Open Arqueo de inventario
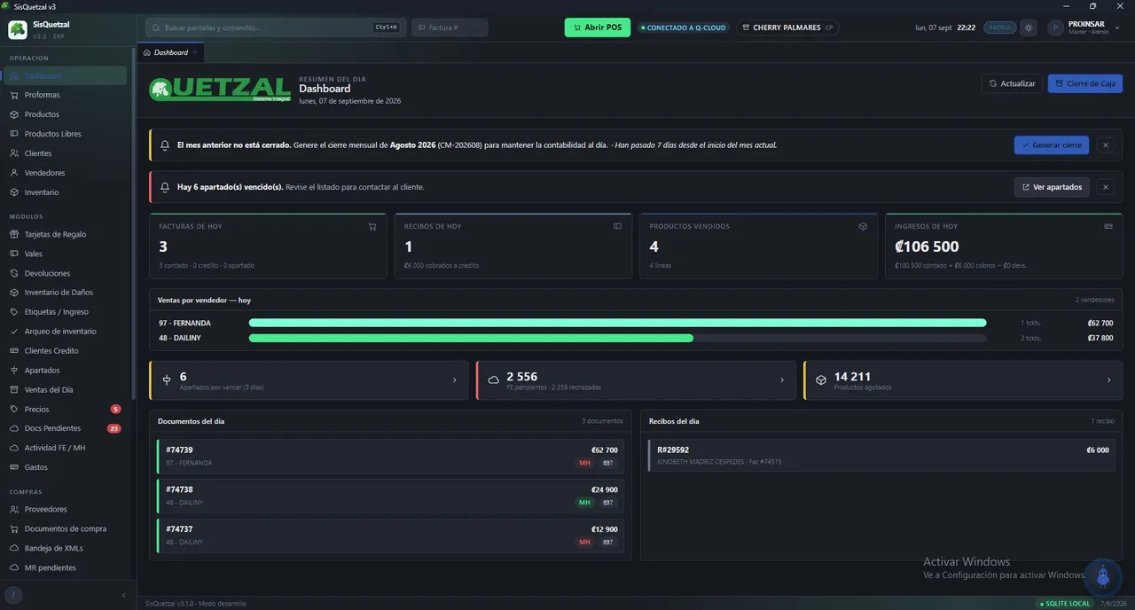1135x610 pixels. [66, 332]
